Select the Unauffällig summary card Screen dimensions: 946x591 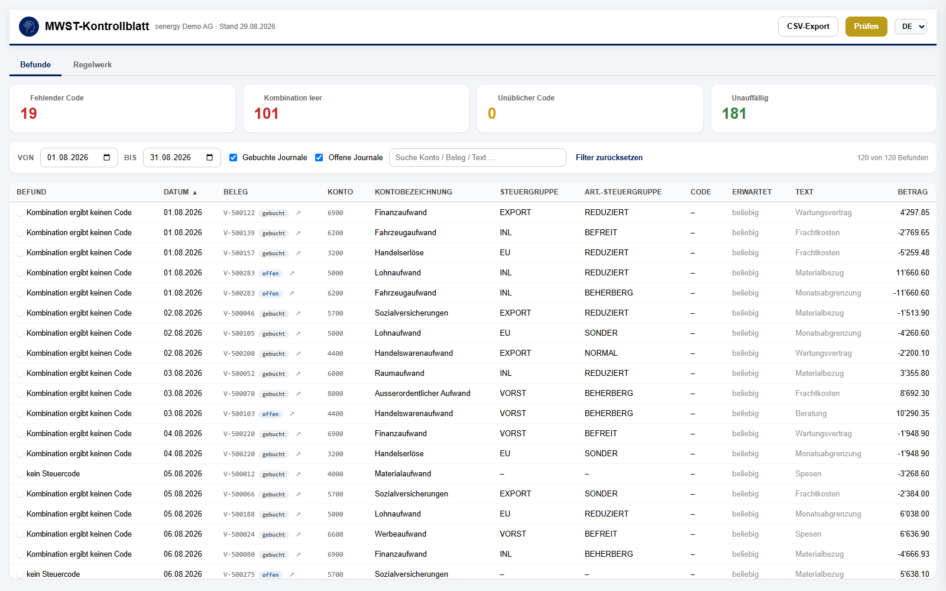pos(824,109)
